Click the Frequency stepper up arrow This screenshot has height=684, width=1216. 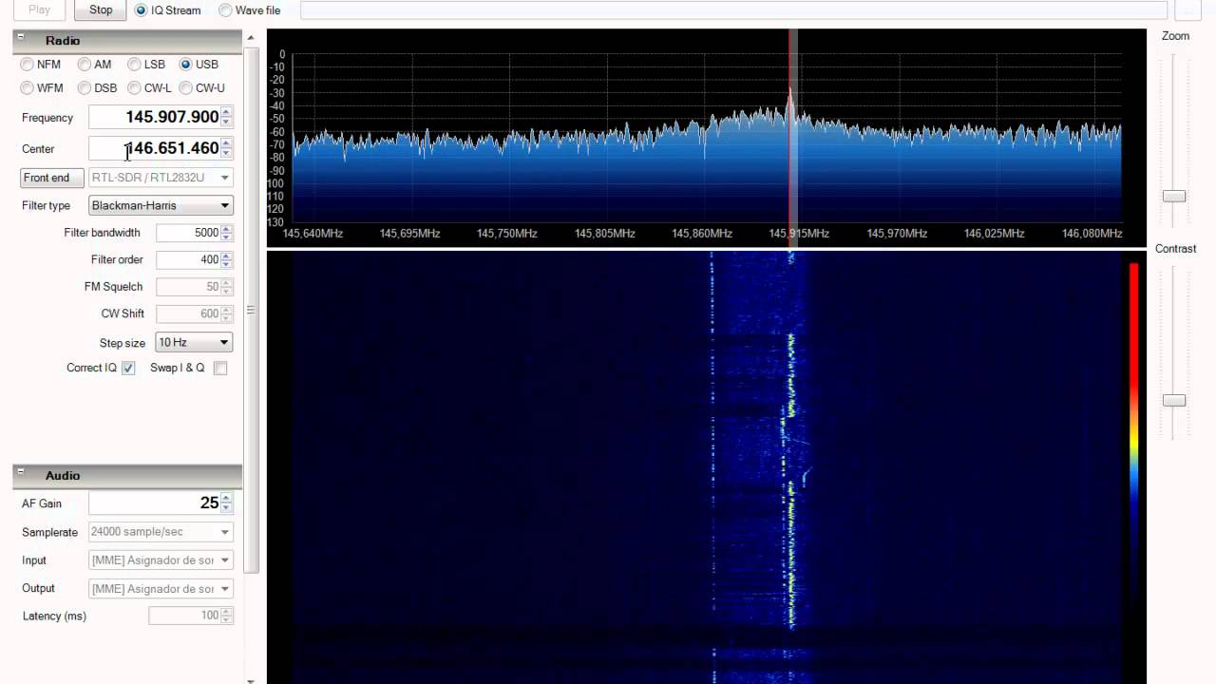coord(226,112)
